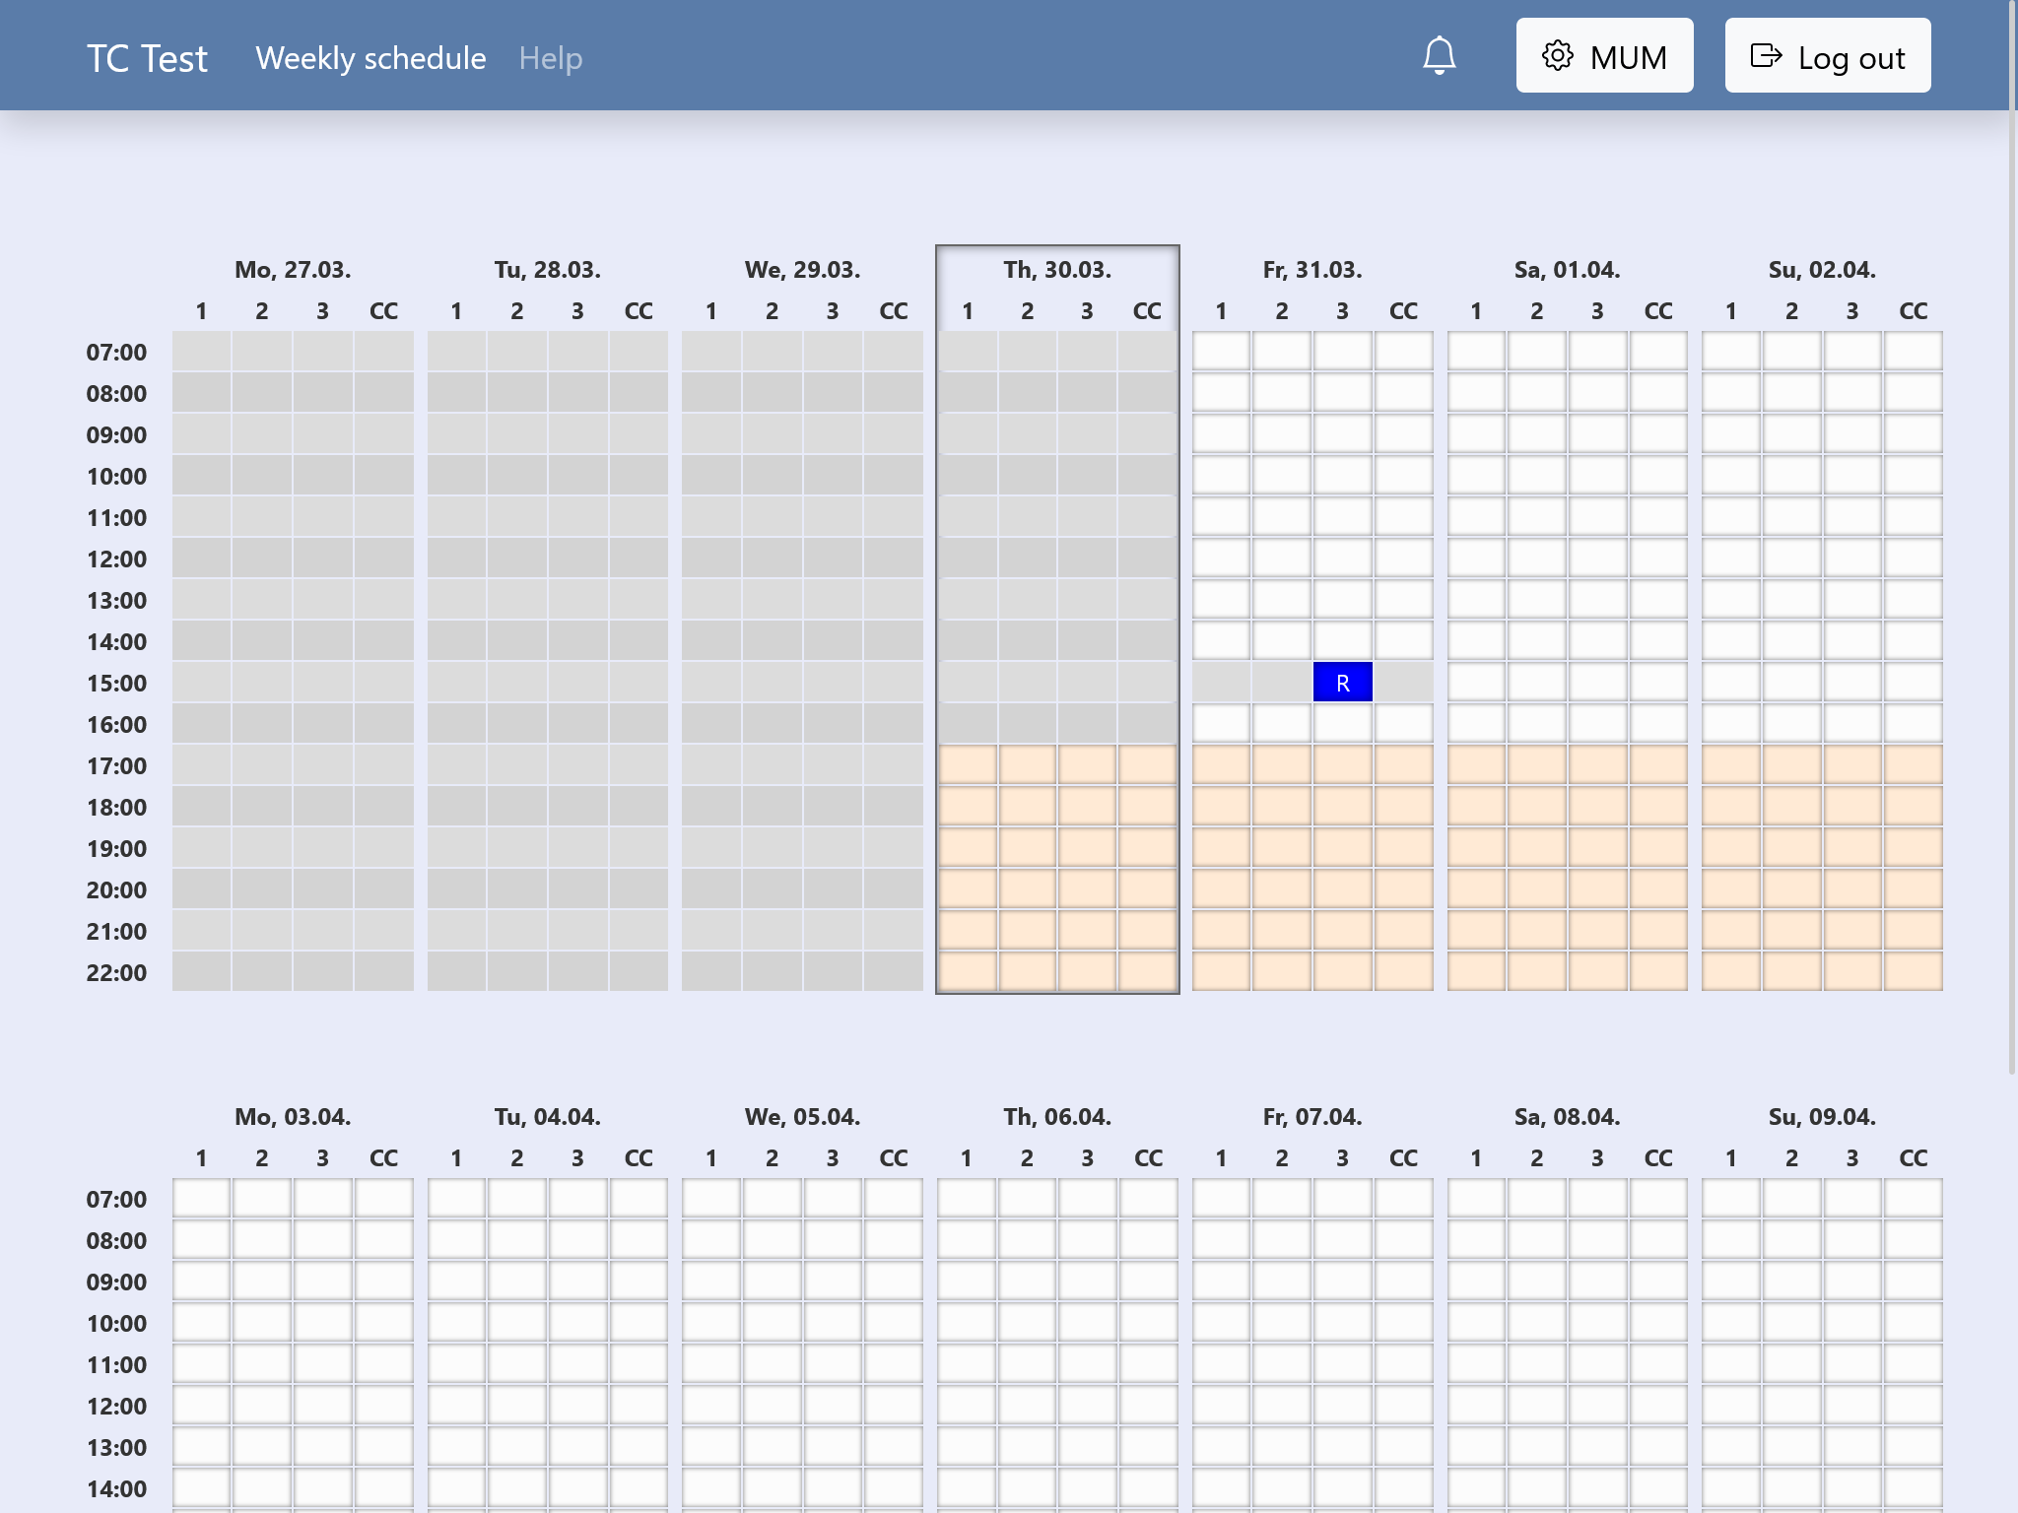
Task: Click the 15:00 time label in first week
Action: coord(116,683)
